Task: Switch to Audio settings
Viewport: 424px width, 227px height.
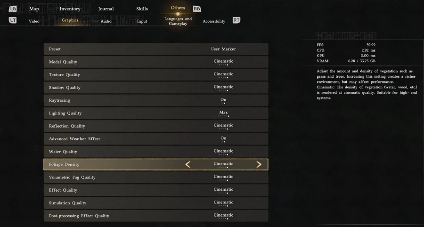Action: (x=106, y=21)
